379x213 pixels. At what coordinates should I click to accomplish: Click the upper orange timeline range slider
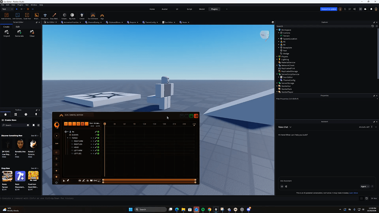click(x=149, y=180)
